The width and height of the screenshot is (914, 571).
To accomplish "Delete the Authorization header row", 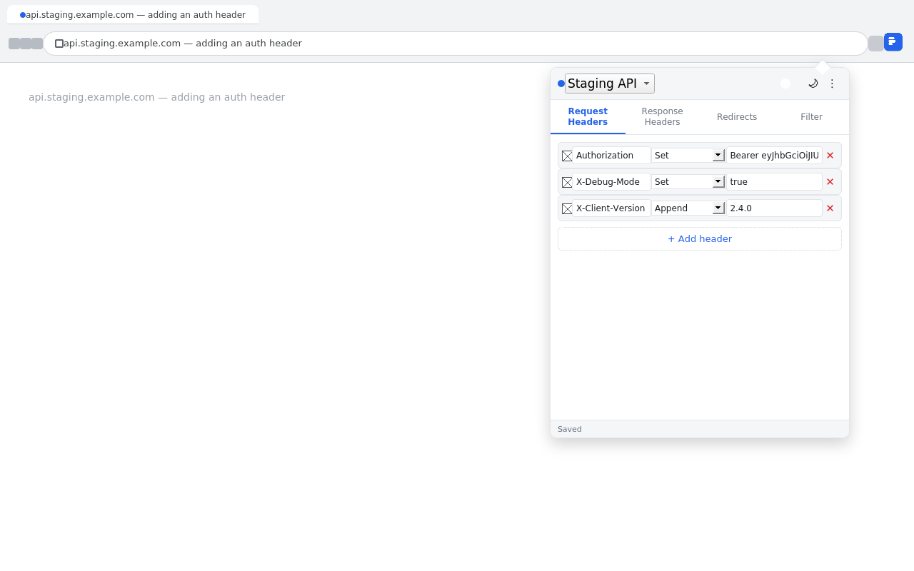I will coord(830,156).
